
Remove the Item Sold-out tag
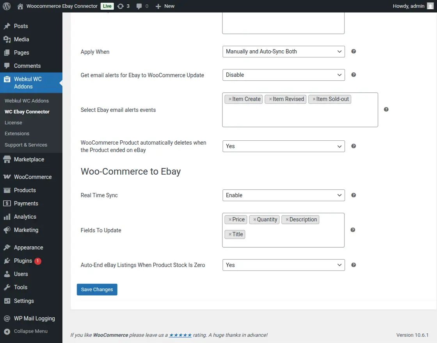pos(314,99)
